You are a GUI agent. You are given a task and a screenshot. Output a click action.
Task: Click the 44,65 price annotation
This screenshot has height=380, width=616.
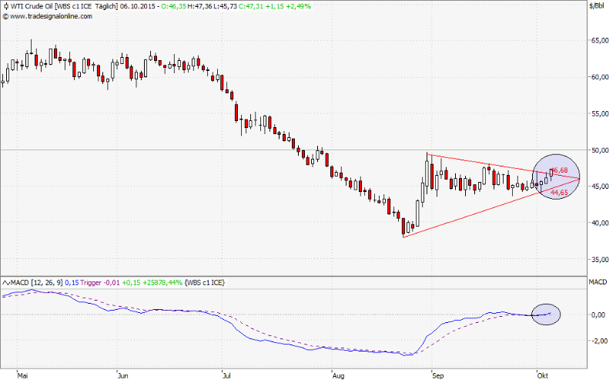tap(559, 192)
